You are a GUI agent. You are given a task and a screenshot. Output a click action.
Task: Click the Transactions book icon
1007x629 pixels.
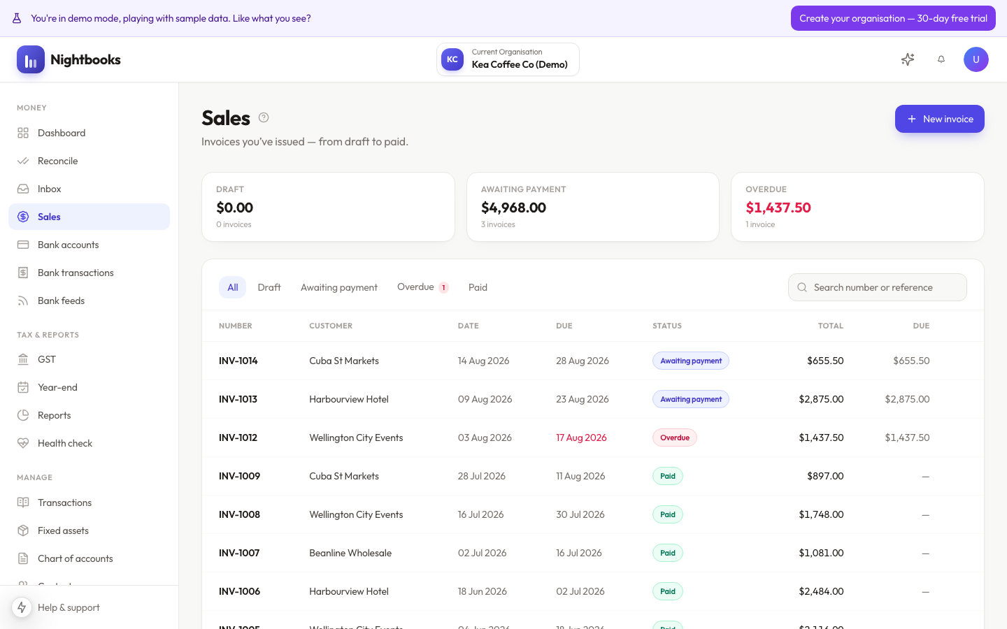(23, 503)
